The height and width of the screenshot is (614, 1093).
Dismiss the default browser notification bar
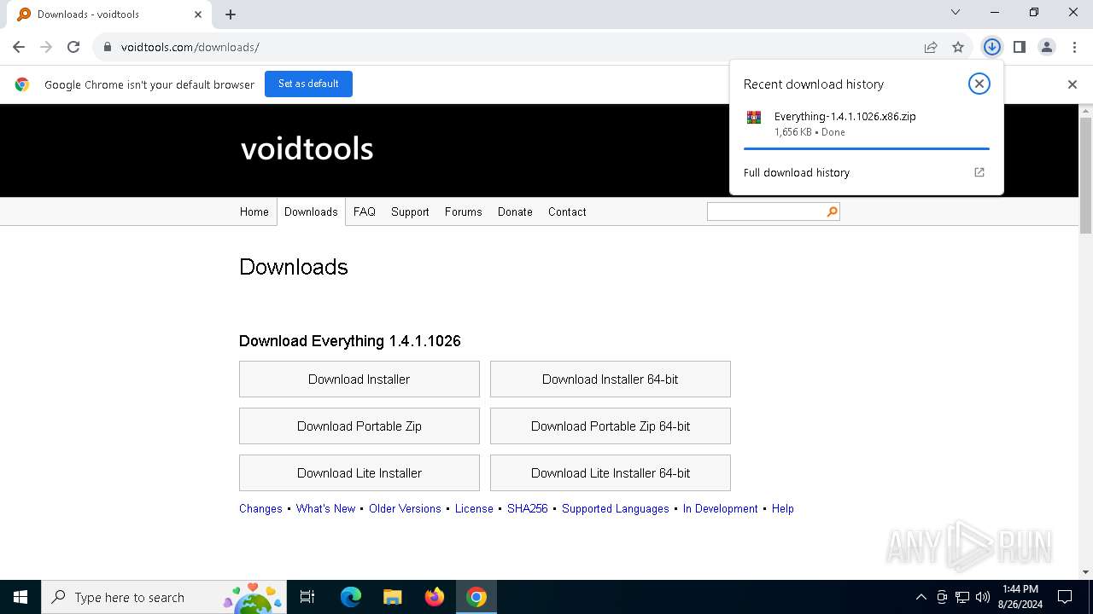coord(1073,84)
